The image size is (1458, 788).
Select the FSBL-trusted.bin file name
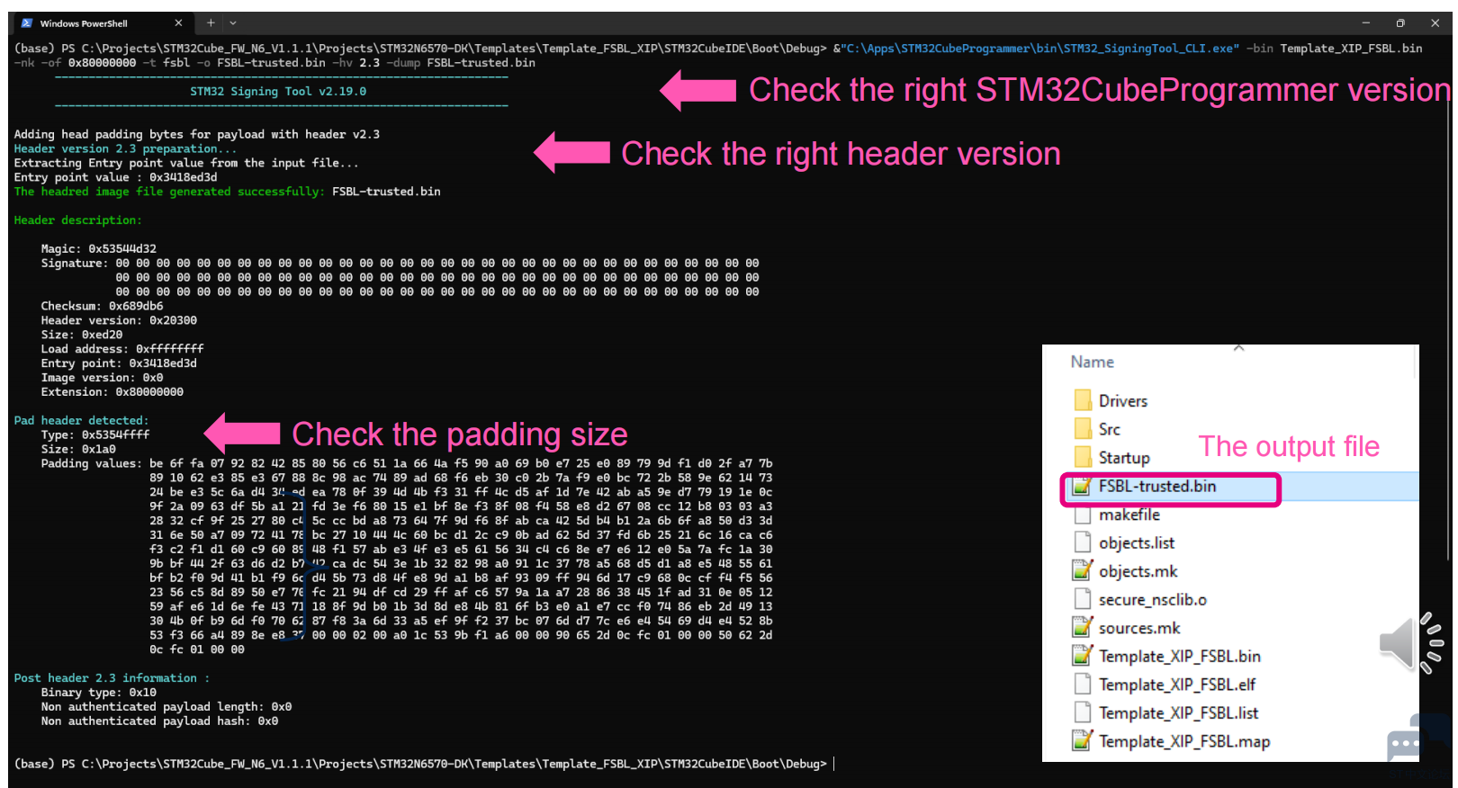[x=1157, y=487]
